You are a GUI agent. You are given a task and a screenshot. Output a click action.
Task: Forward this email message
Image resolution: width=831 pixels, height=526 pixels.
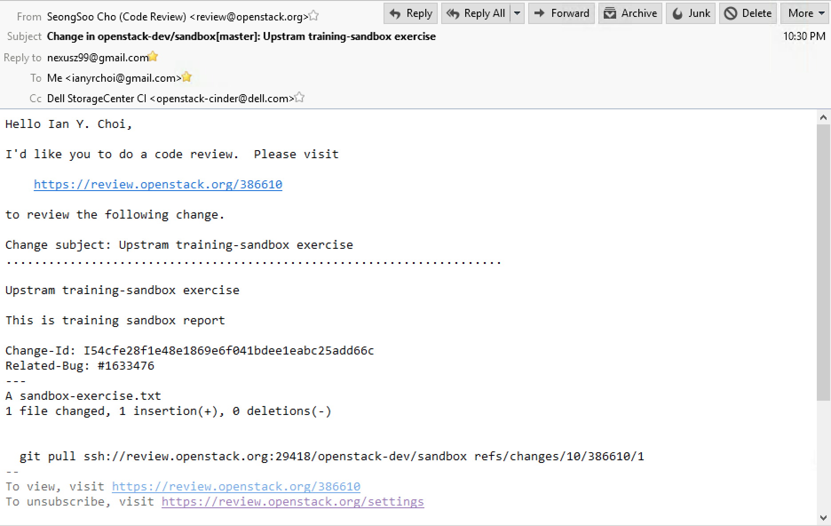point(561,13)
